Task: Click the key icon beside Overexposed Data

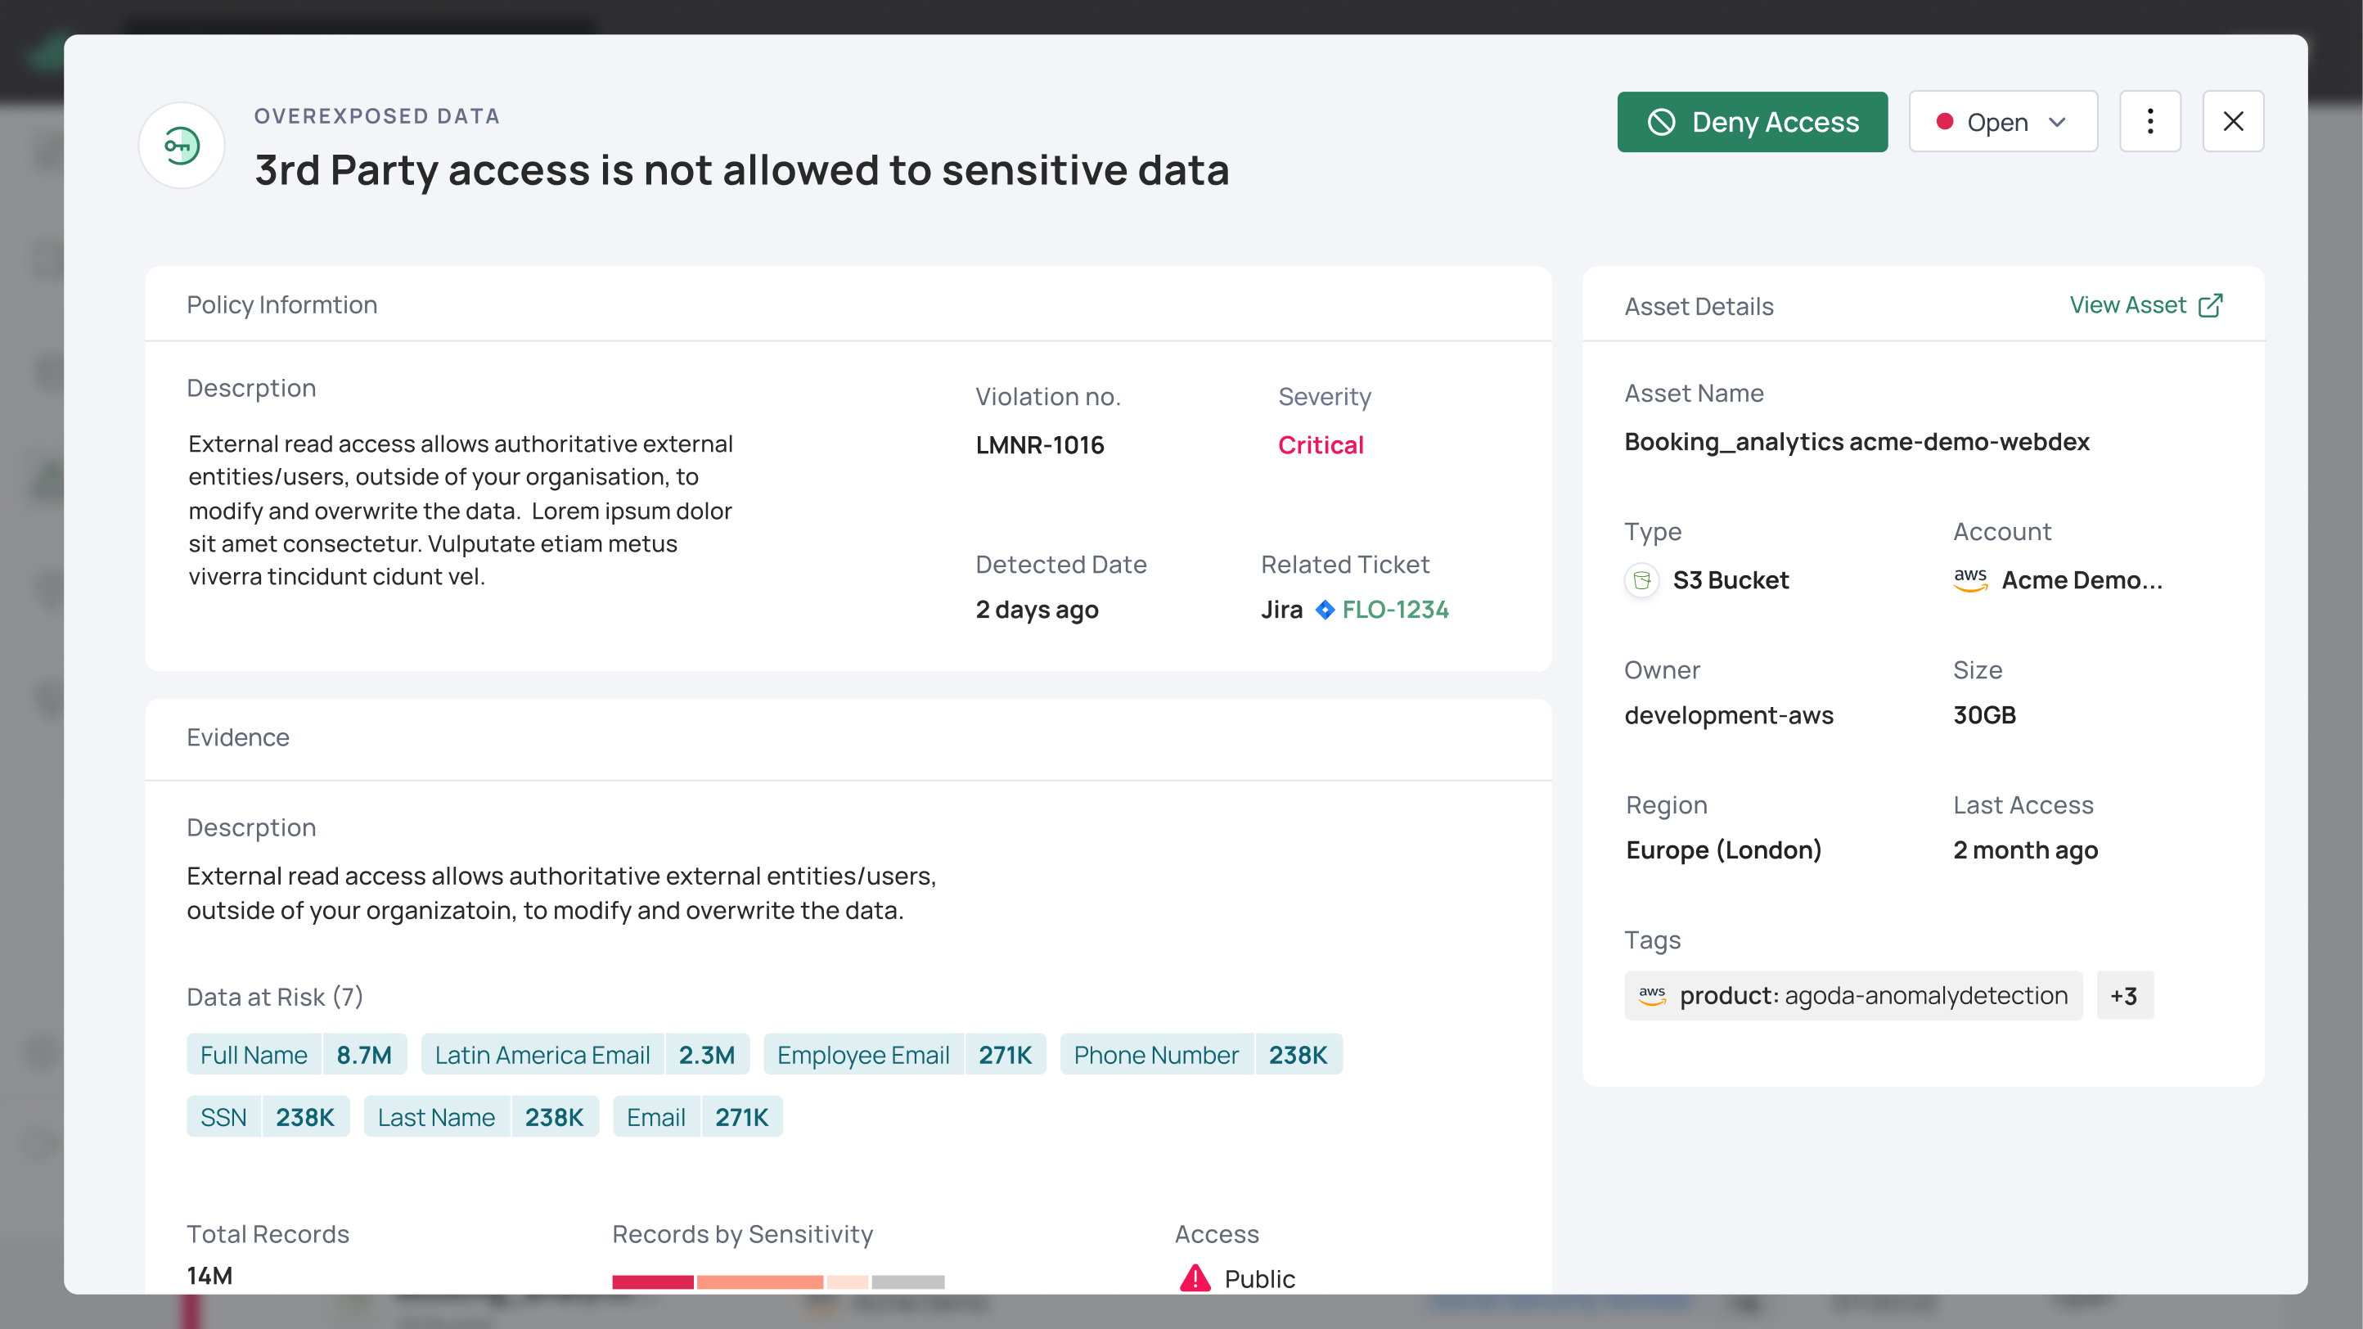Action: coord(182,146)
